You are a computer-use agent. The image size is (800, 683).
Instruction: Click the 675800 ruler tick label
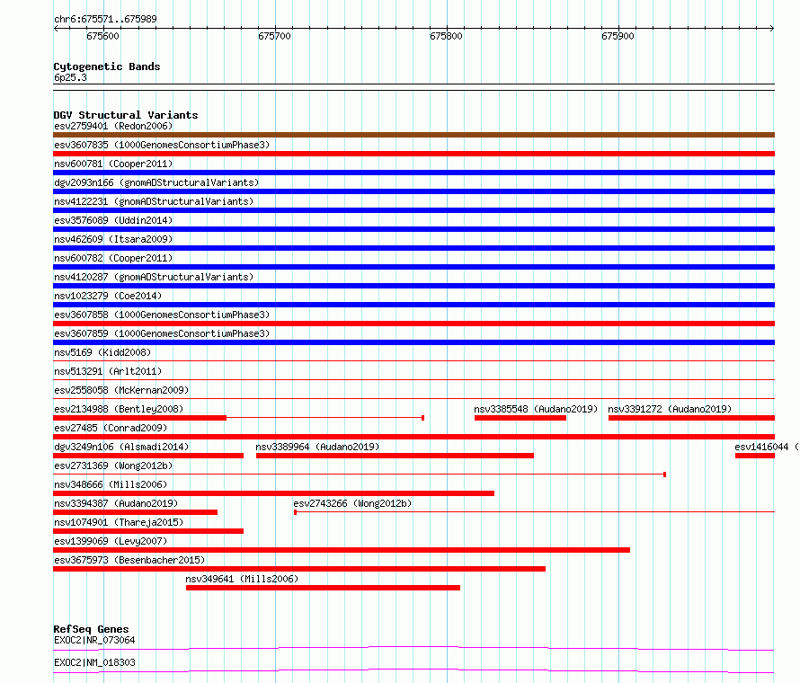[446, 36]
